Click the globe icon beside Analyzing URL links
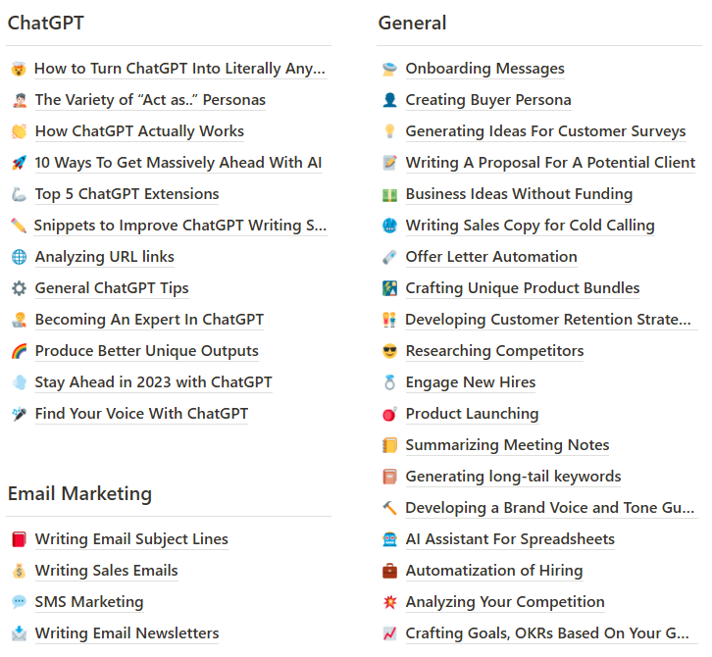Image resolution: width=712 pixels, height=657 pixels. pyautogui.click(x=19, y=257)
